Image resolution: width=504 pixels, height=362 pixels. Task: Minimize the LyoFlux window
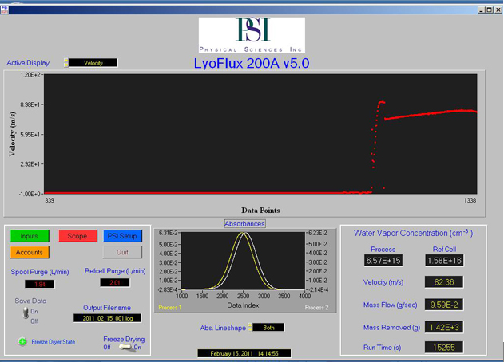pos(481,10)
